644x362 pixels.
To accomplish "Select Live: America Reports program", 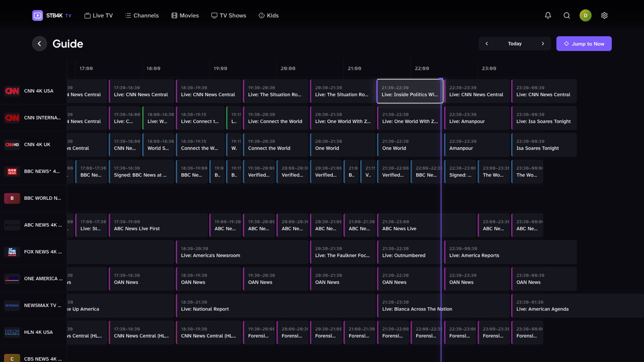I will pos(510,252).
